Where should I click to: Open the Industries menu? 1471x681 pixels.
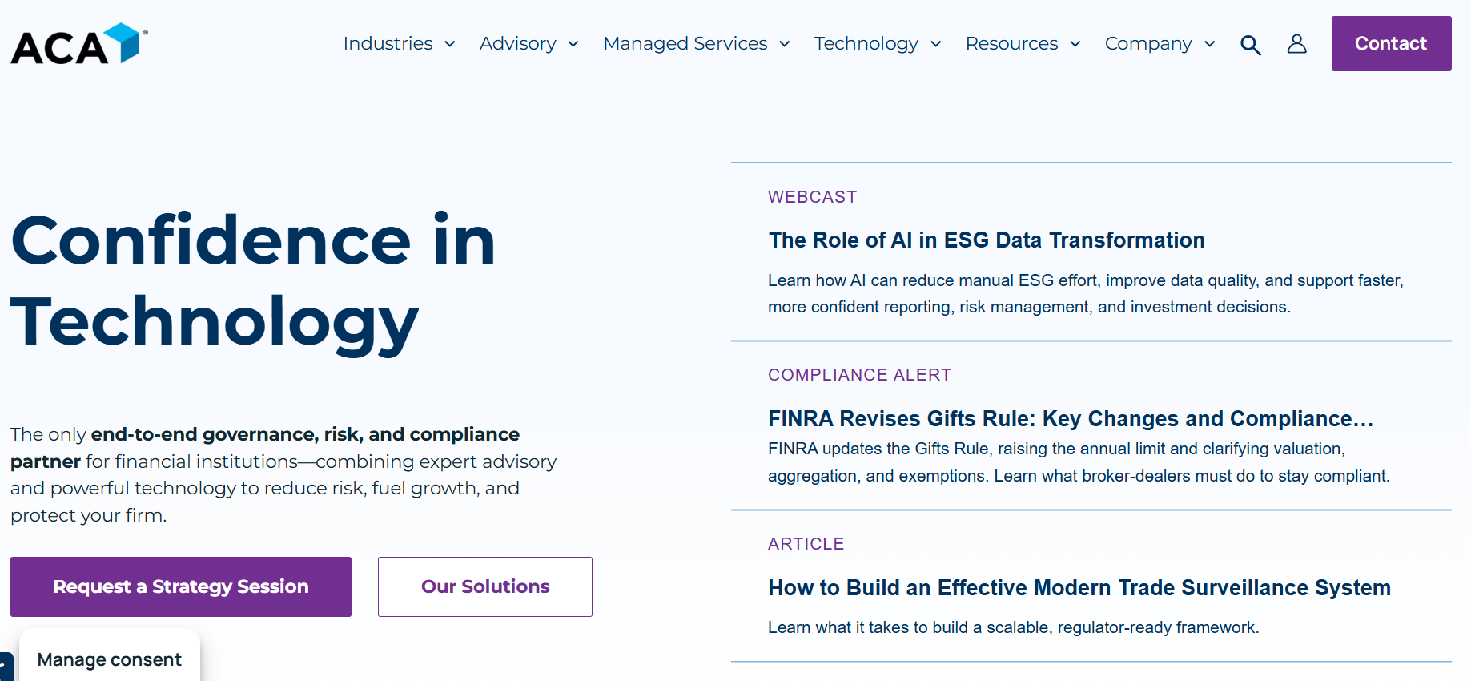[388, 43]
